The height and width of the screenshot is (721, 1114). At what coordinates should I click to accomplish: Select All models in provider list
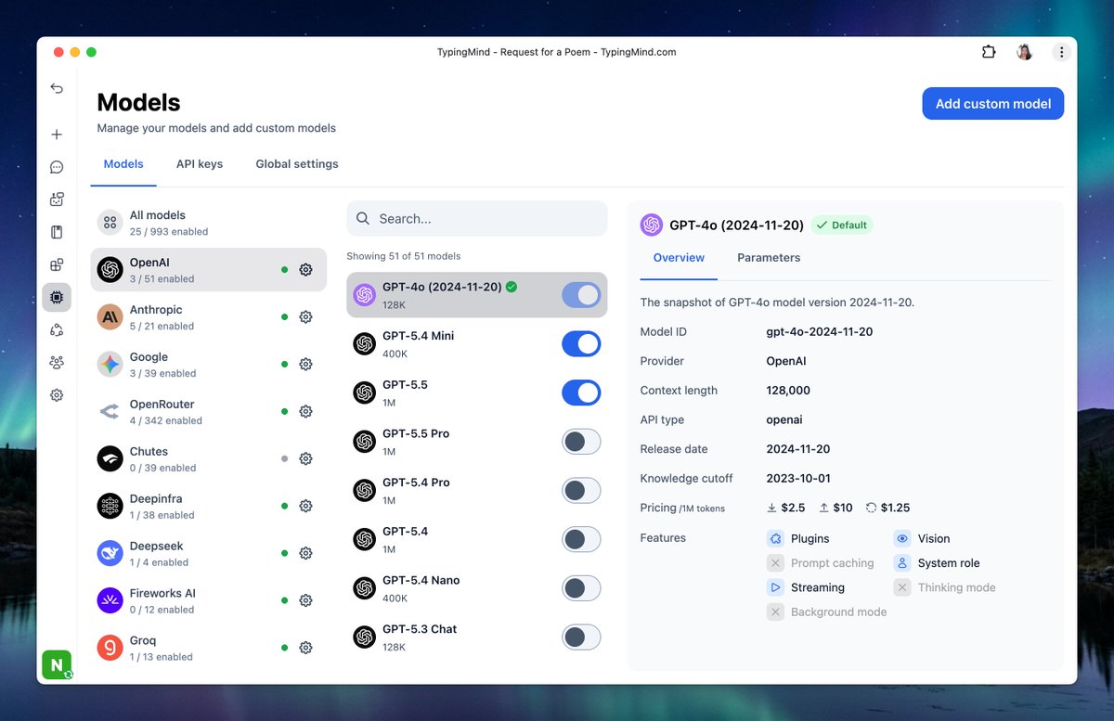[209, 223]
